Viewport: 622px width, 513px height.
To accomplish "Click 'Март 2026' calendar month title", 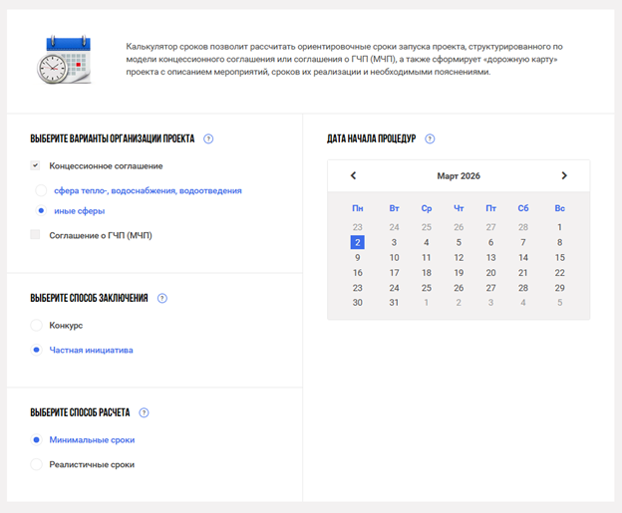I will click(x=459, y=175).
